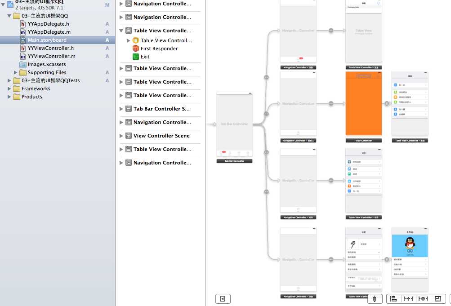Click the YYAppDelegate.m source file icon
Viewport: 451px width, 306px height.
click(23, 32)
